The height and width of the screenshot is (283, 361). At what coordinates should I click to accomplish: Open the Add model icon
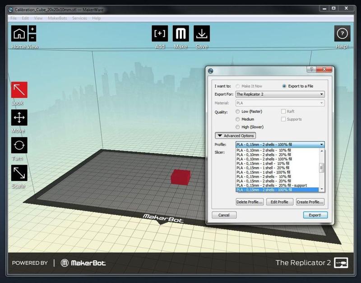coord(160,34)
